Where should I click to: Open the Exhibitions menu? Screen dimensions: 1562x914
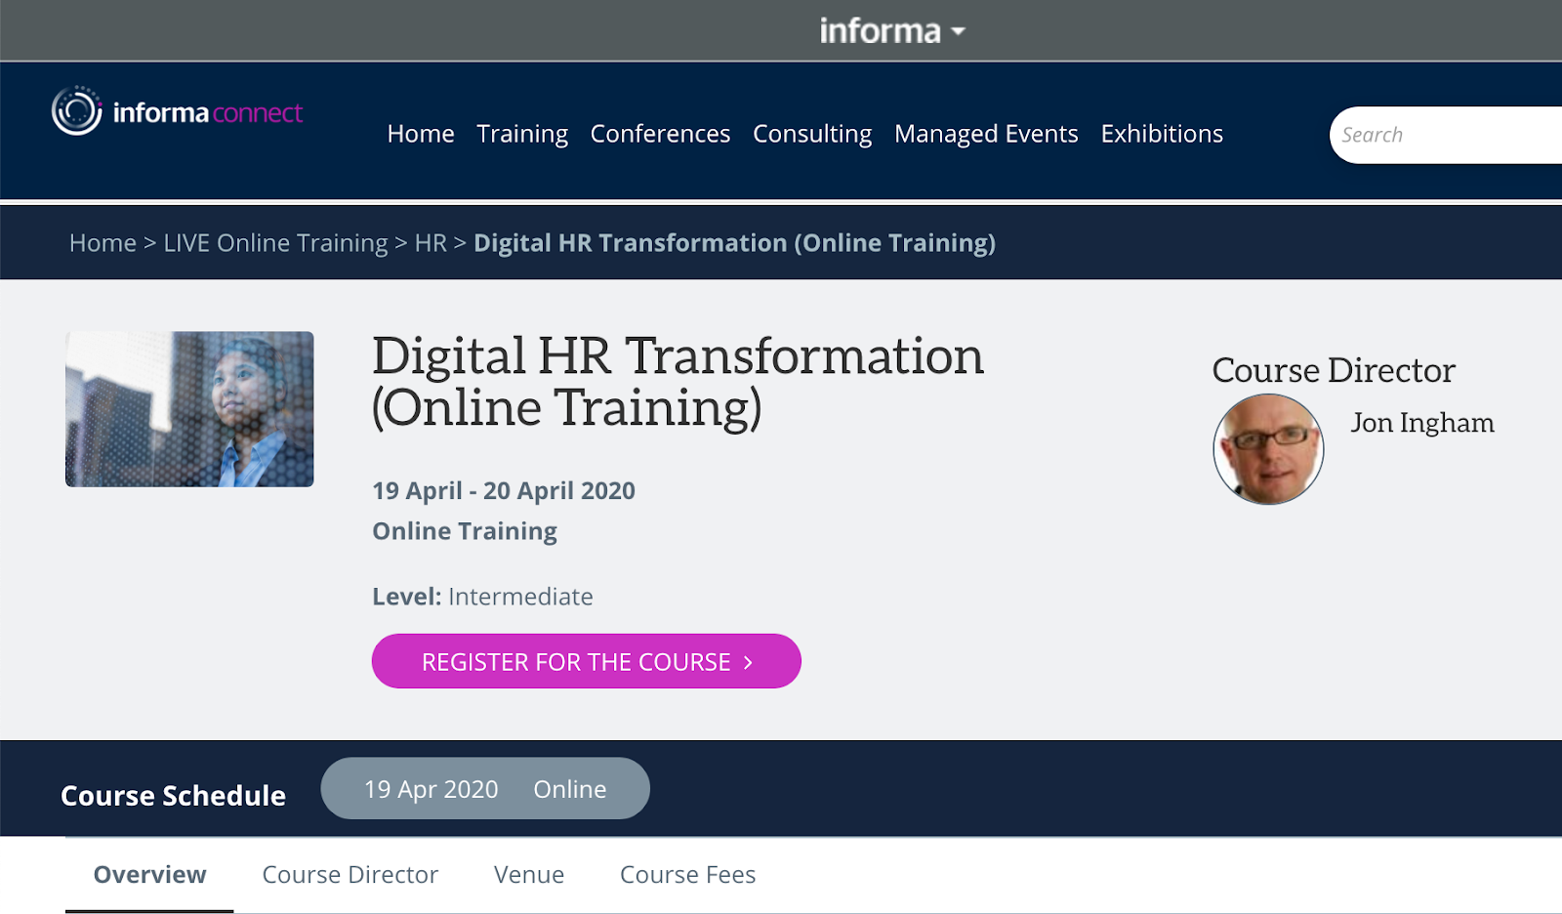coord(1161,134)
